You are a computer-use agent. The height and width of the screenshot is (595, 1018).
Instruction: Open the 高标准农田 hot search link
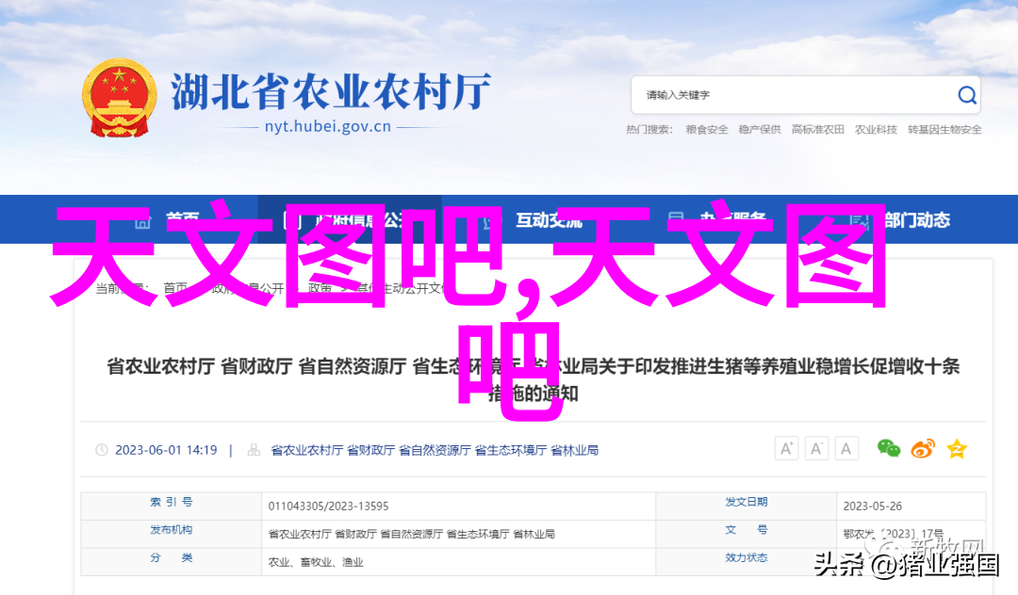tap(817, 130)
